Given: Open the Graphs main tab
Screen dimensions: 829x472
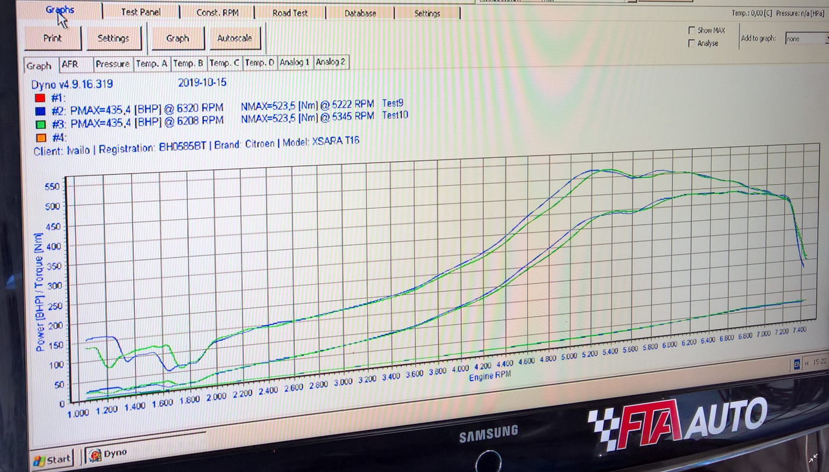Looking at the screenshot, I should [60, 10].
